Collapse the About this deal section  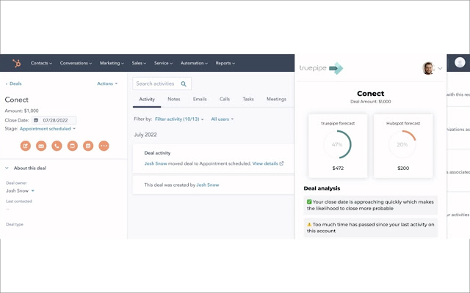tap(7, 168)
